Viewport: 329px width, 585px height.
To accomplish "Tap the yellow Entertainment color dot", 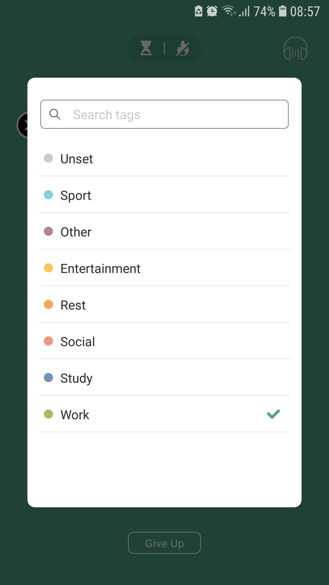I will pyautogui.click(x=48, y=268).
